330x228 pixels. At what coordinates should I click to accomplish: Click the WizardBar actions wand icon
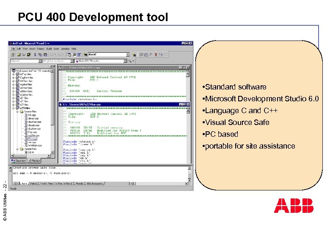(x=130, y=61)
